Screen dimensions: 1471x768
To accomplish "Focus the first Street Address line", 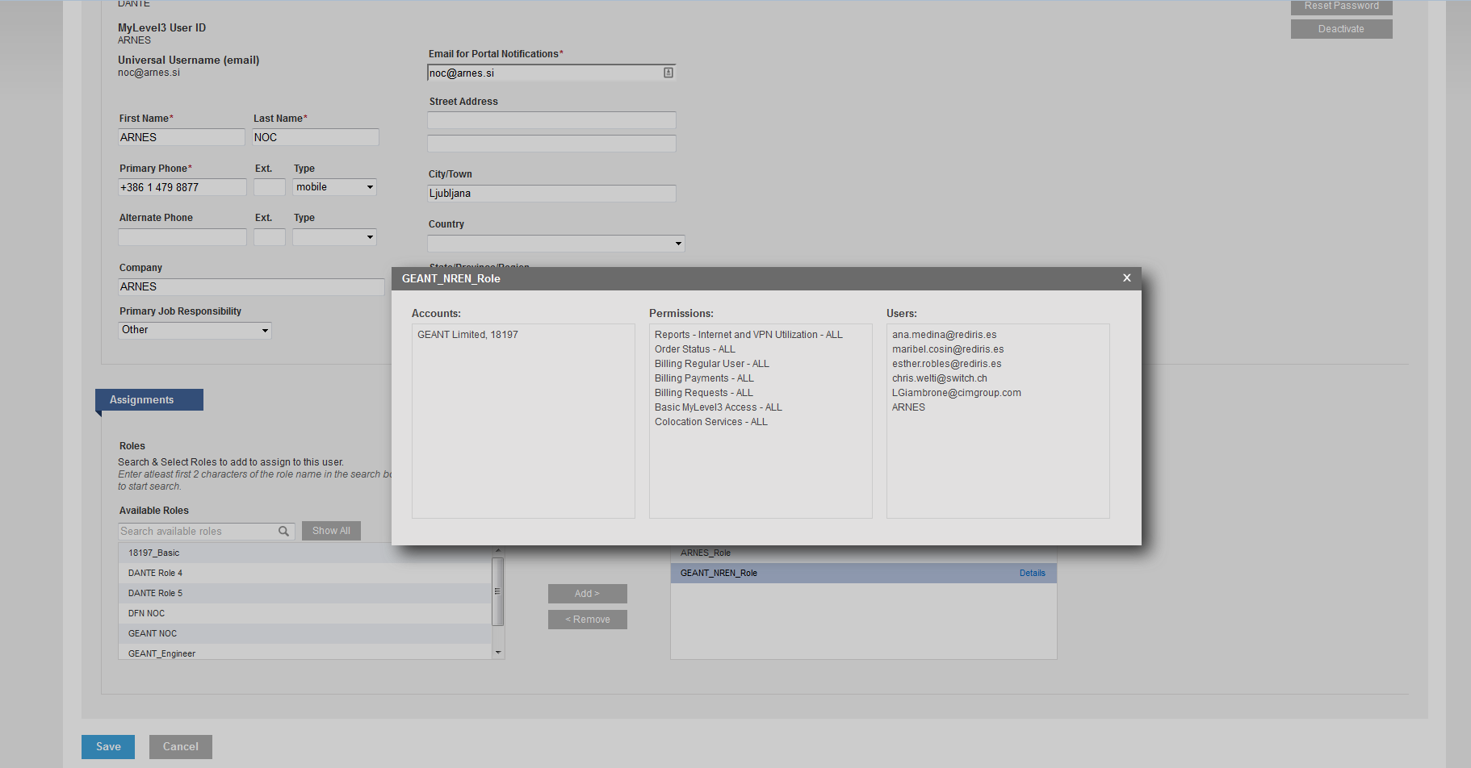I will (551, 120).
